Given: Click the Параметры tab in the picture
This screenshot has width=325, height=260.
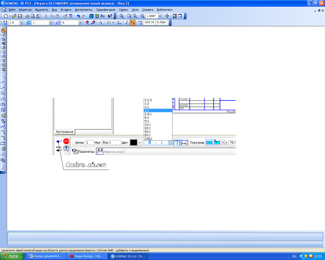Looking at the screenshot, I should coord(84,152).
